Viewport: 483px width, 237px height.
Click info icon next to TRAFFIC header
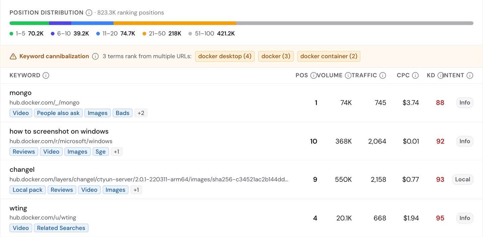click(383, 76)
